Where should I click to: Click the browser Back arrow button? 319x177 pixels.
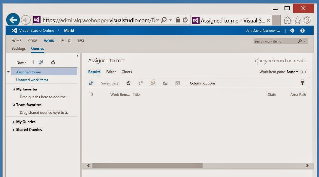click(x=13, y=20)
